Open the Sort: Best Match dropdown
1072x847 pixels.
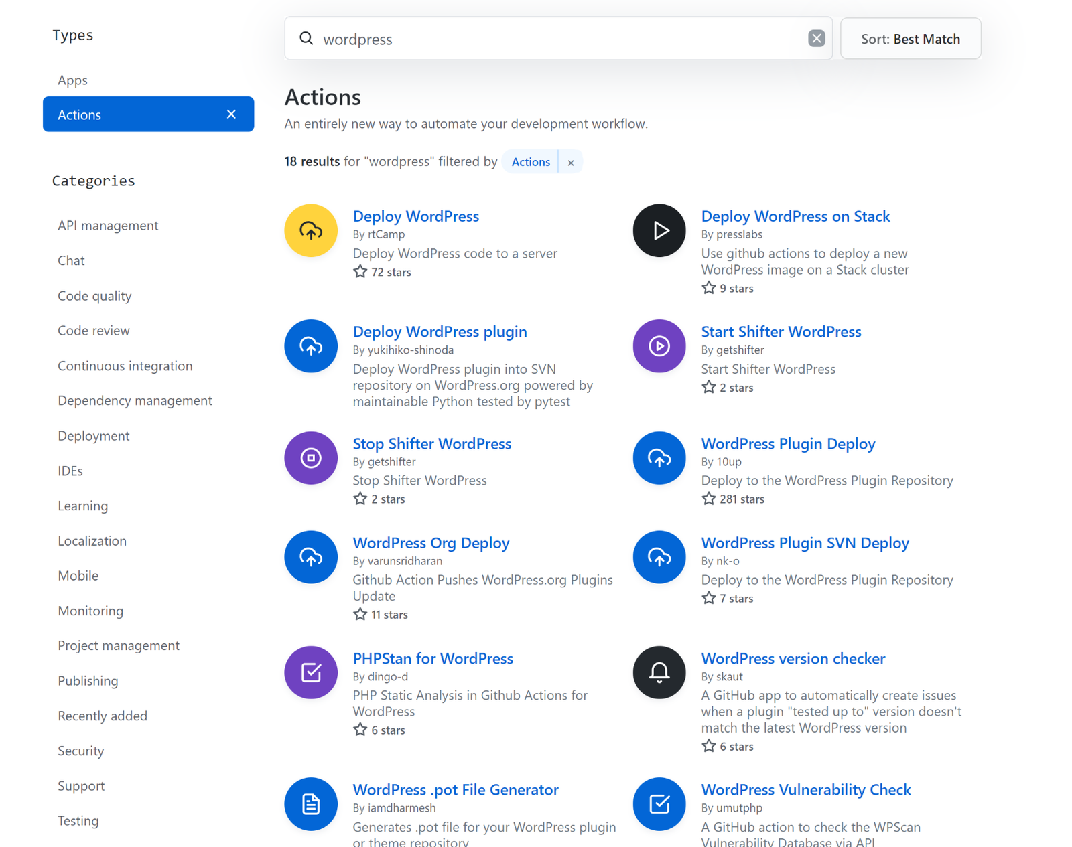[x=910, y=38]
